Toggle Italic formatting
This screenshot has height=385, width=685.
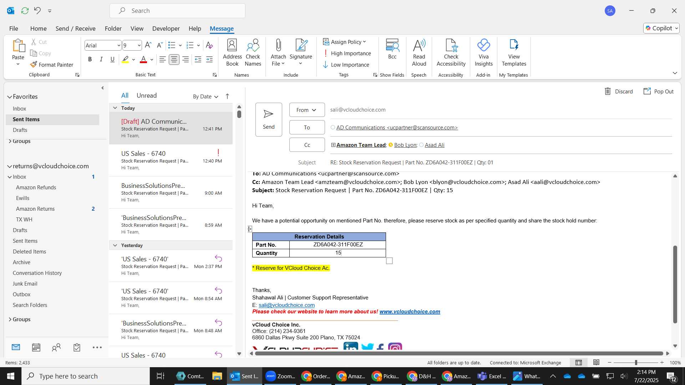tap(101, 60)
